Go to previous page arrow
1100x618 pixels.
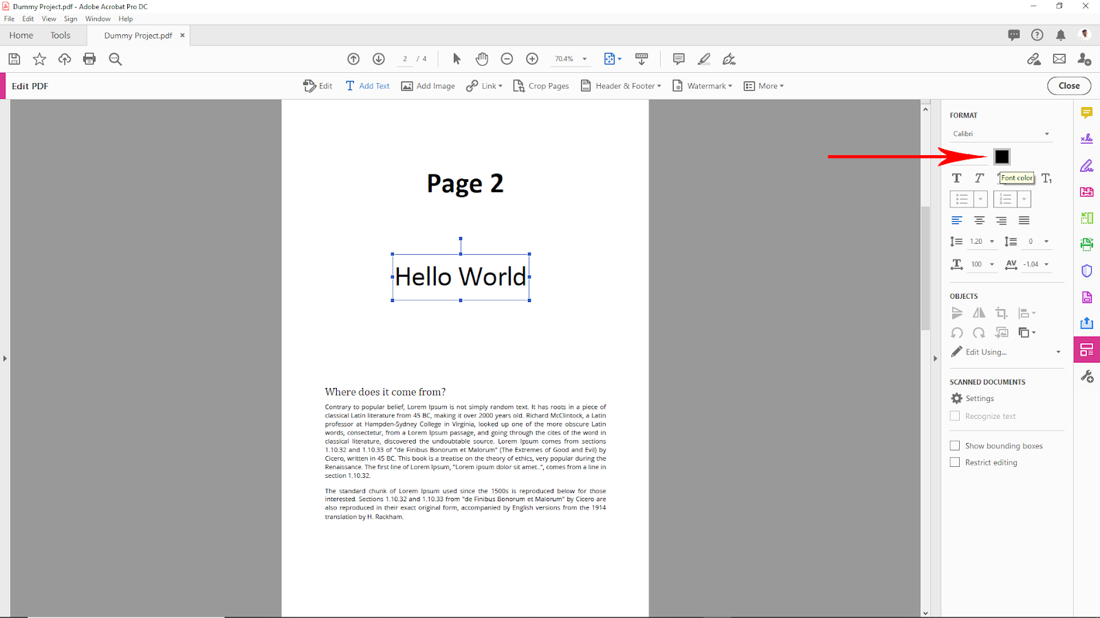click(x=353, y=59)
